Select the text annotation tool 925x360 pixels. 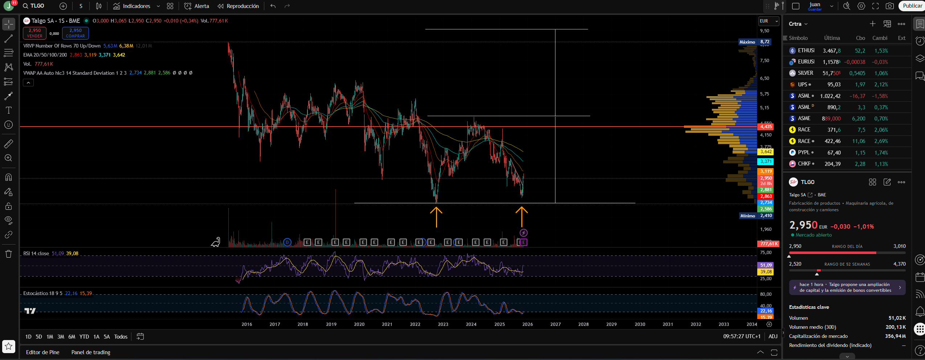pyautogui.click(x=8, y=110)
